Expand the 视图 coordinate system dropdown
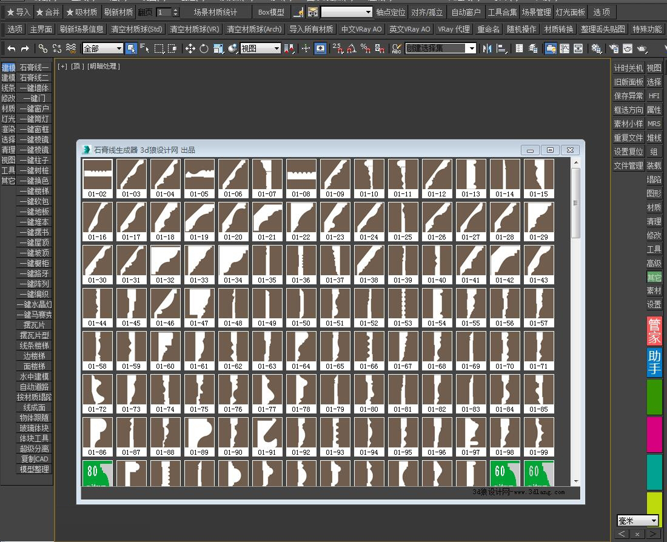 pos(260,49)
